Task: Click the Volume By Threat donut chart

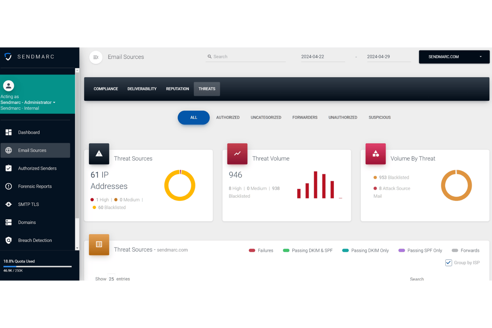Action: coord(456,185)
